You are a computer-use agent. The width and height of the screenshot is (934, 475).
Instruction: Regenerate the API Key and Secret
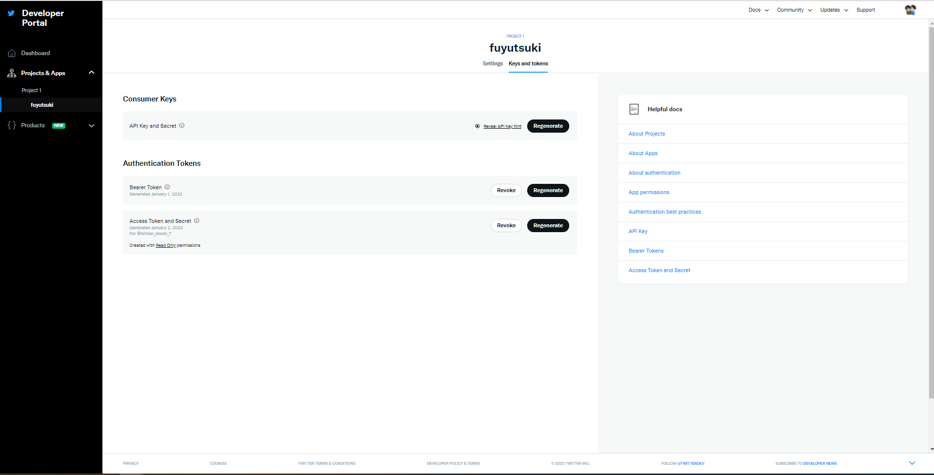click(x=548, y=126)
